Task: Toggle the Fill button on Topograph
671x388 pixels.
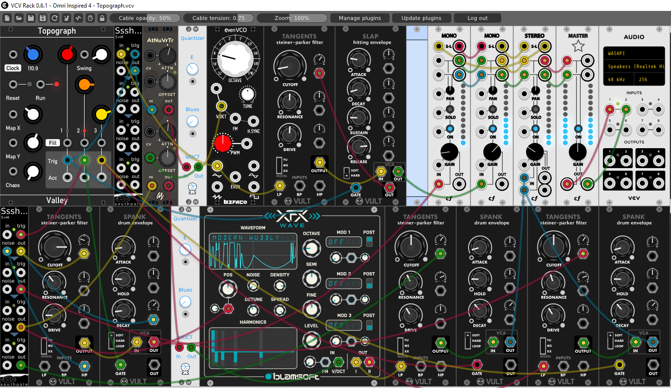Action: click(x=52, y=142)
